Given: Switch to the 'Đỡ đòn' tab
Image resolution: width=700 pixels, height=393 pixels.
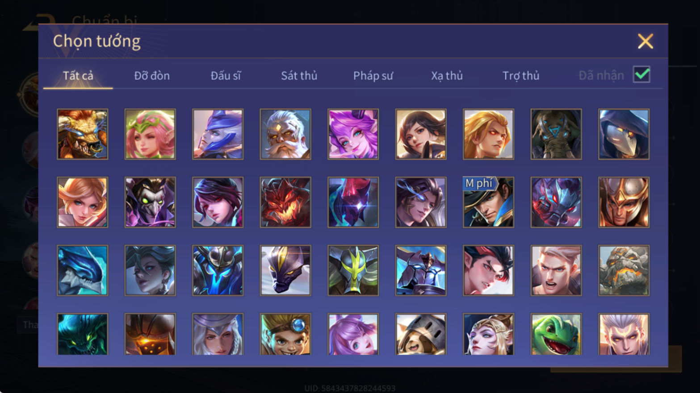Looking at the screenshot, I should point(152,76).
